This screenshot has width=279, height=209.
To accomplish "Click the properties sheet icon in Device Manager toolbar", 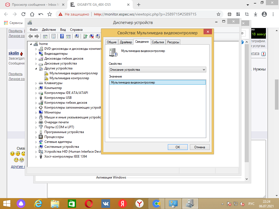I will [x=54, y=36].
